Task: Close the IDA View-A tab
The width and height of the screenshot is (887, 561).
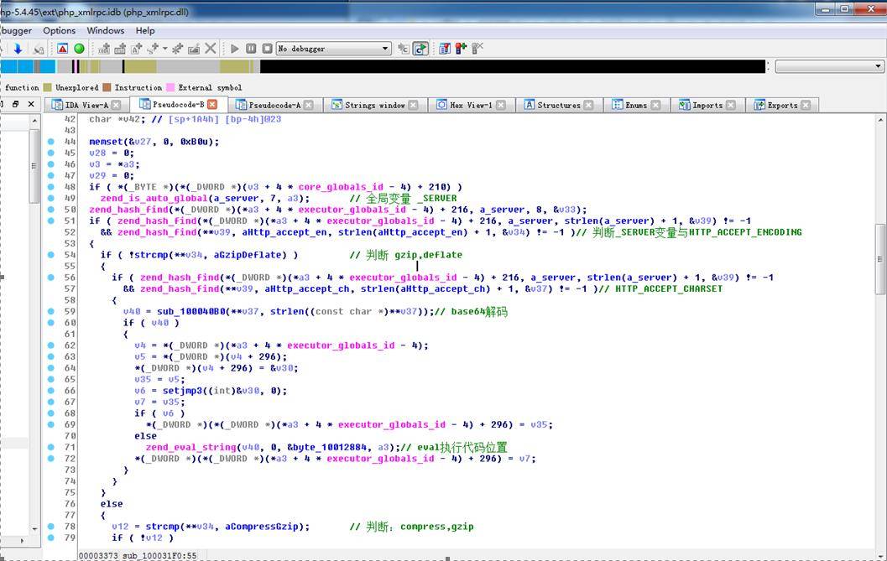Action: (116, 105)
